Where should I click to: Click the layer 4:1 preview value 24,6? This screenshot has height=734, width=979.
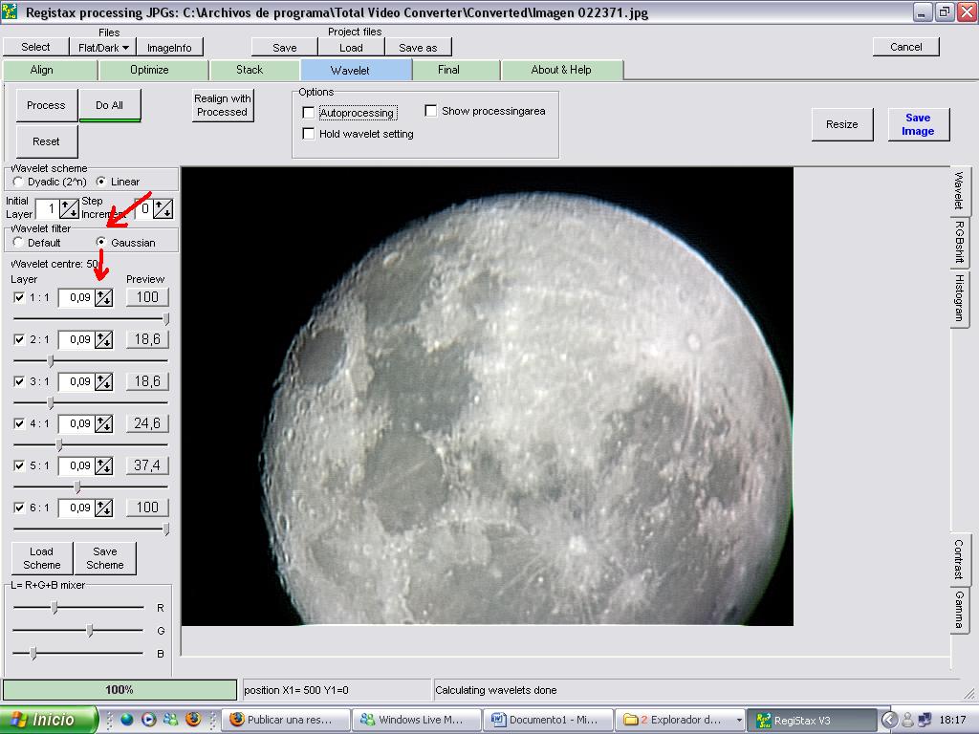147,423
